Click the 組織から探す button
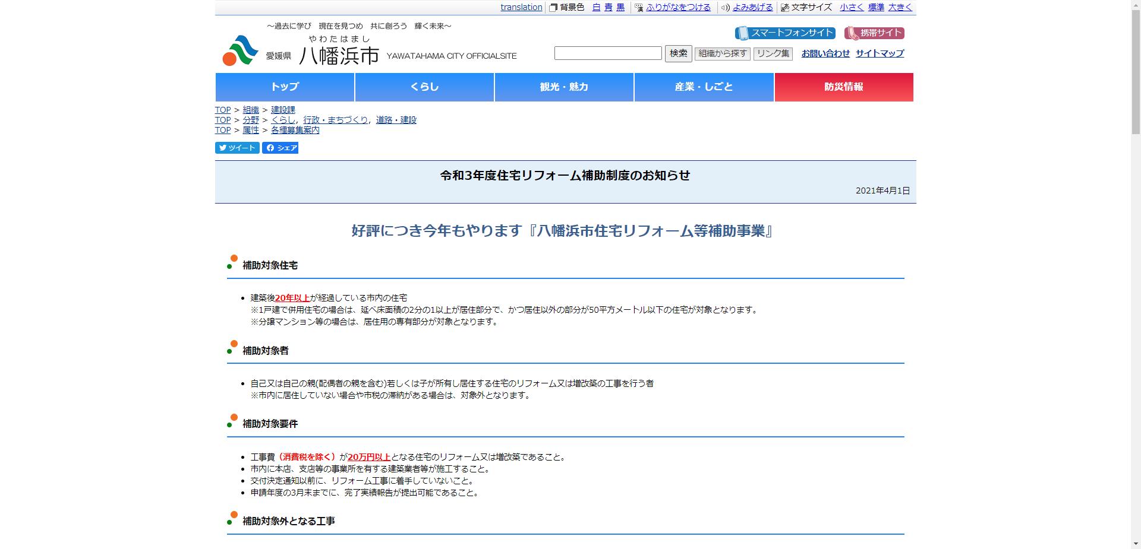 tap(721, 53)
